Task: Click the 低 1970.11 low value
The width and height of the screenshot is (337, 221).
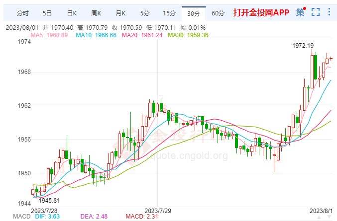Action: [x=161, y=28]
